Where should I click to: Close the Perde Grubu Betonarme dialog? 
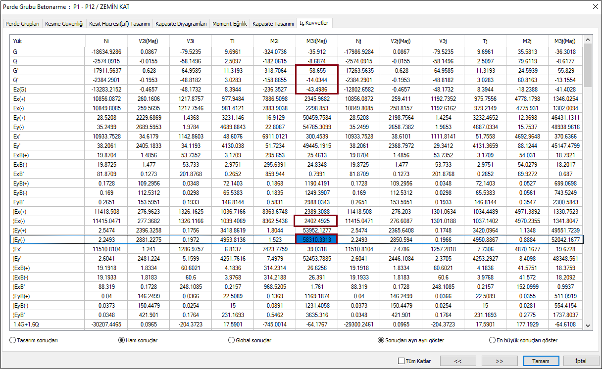(595, 6)
